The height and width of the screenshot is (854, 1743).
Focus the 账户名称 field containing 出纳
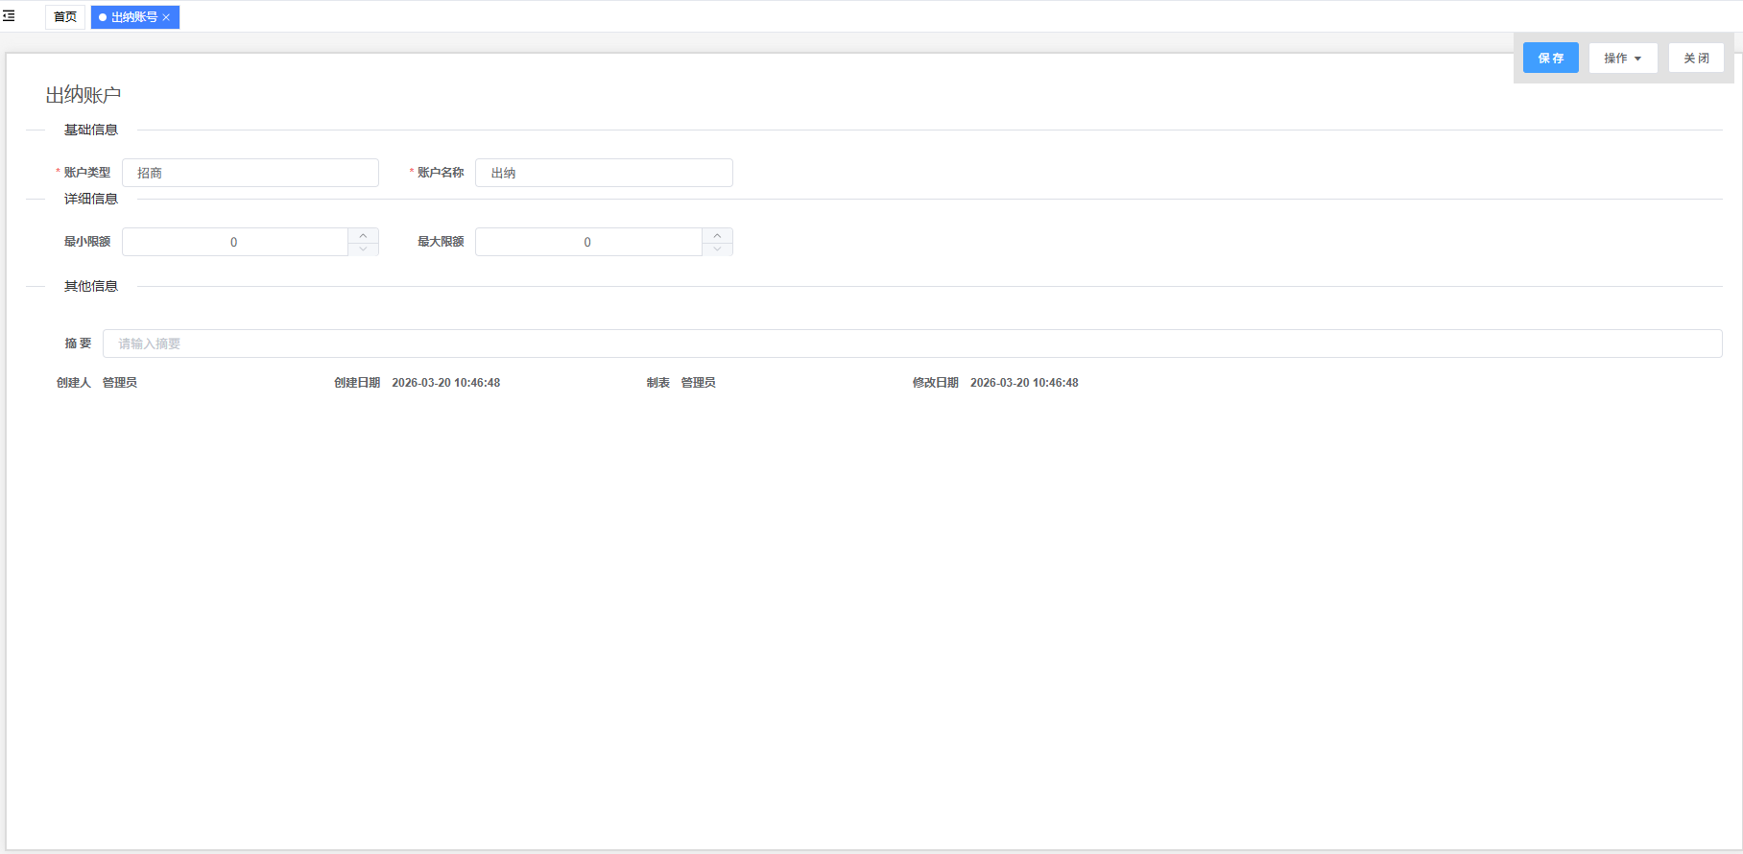pyautogui.click(x=604, y=173)
